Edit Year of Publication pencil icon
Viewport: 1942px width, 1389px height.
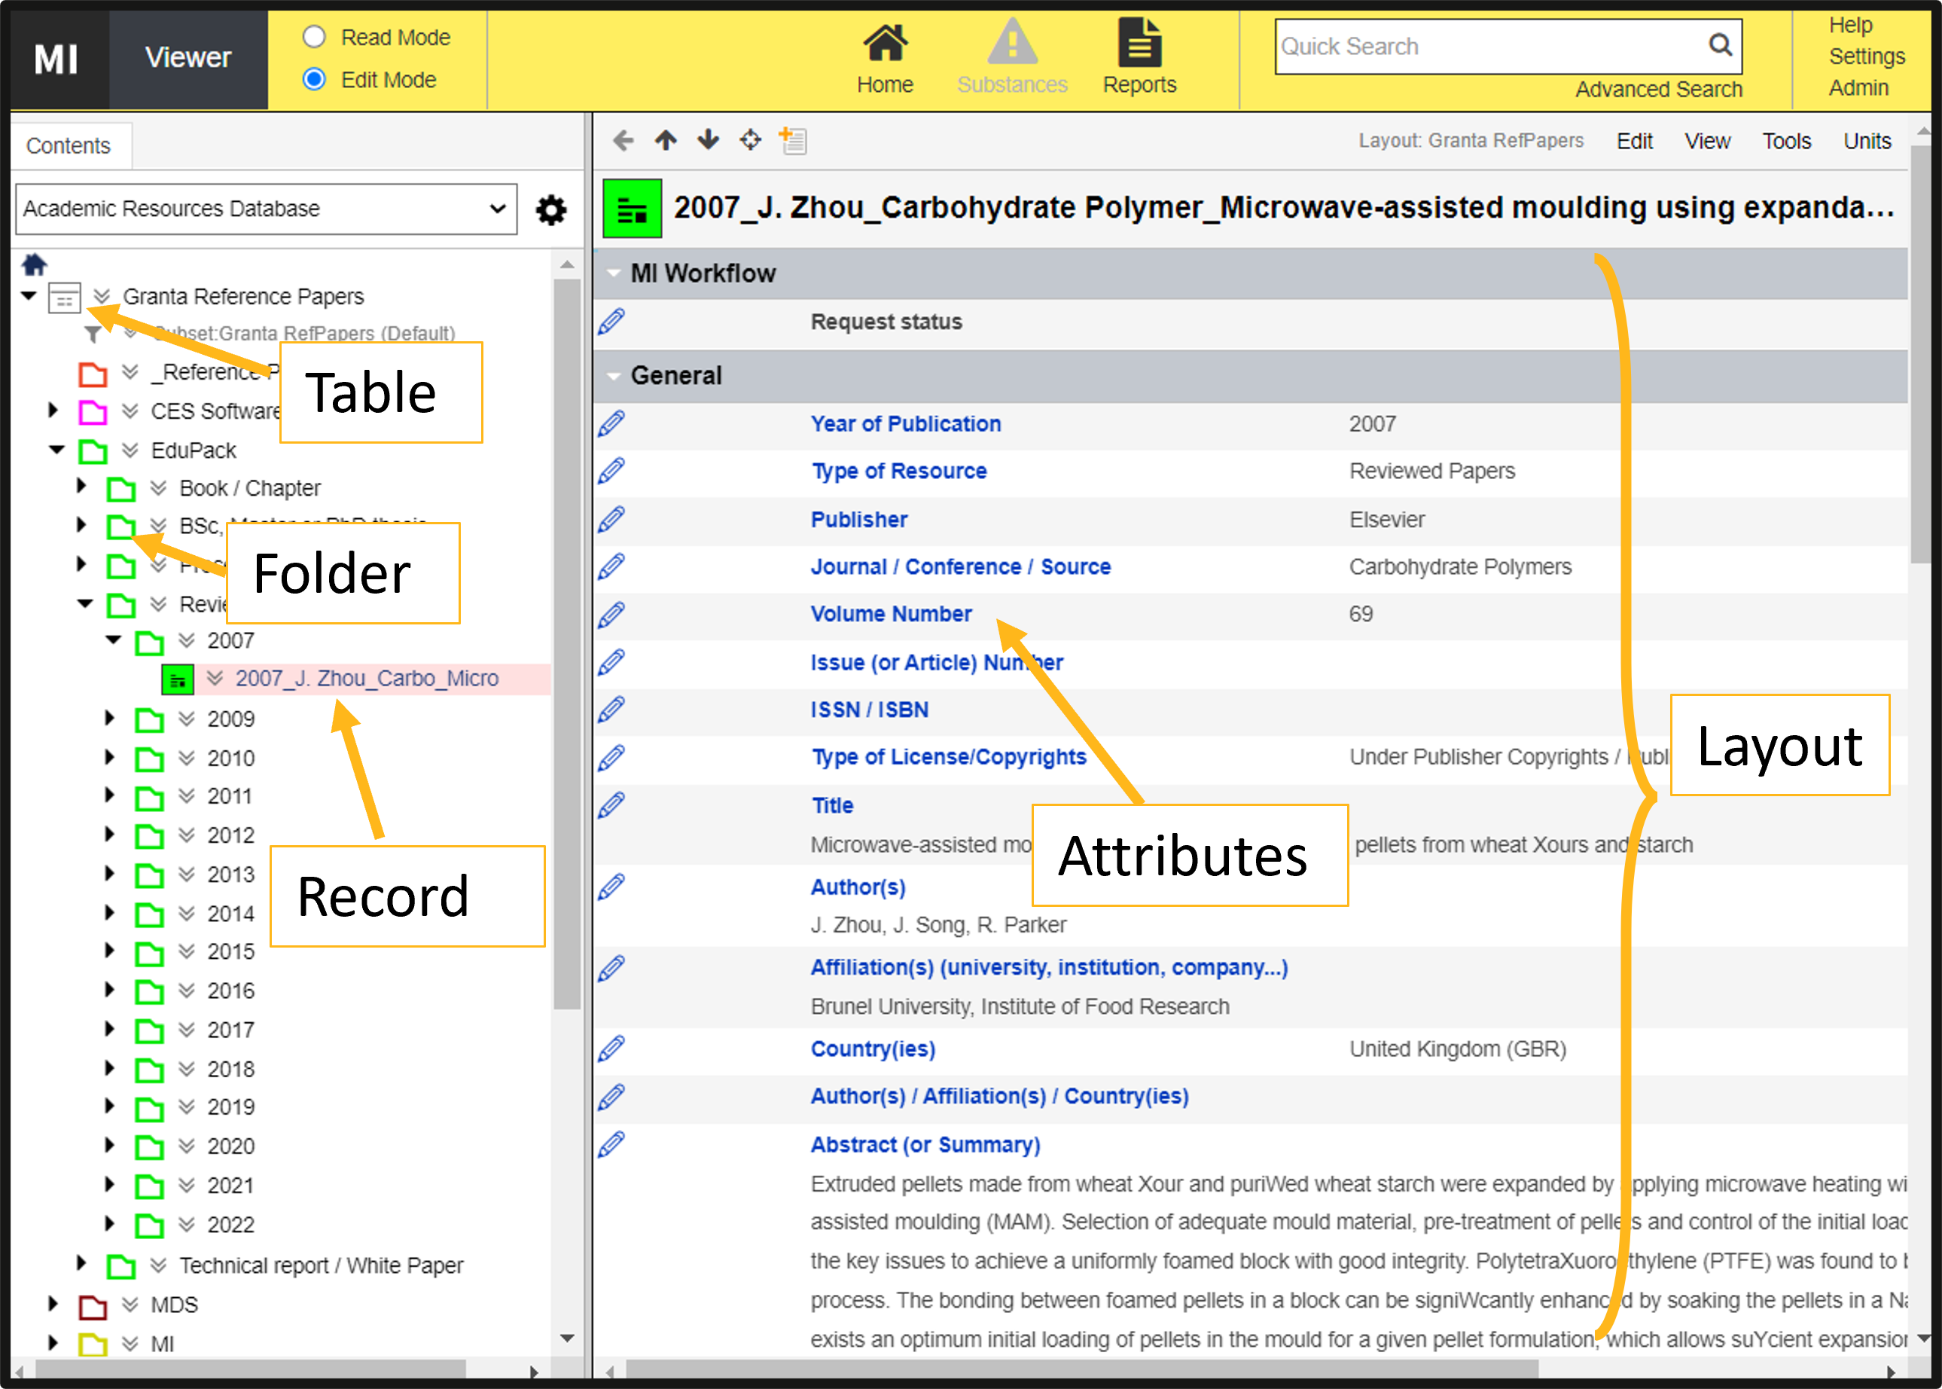click(x=612, y=423)
